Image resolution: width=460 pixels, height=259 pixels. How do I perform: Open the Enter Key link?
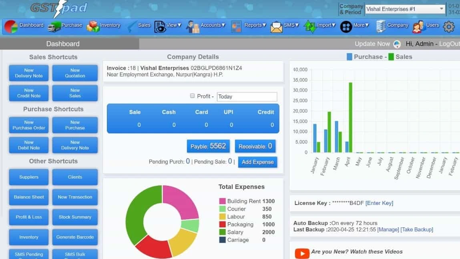click(380, 203)
